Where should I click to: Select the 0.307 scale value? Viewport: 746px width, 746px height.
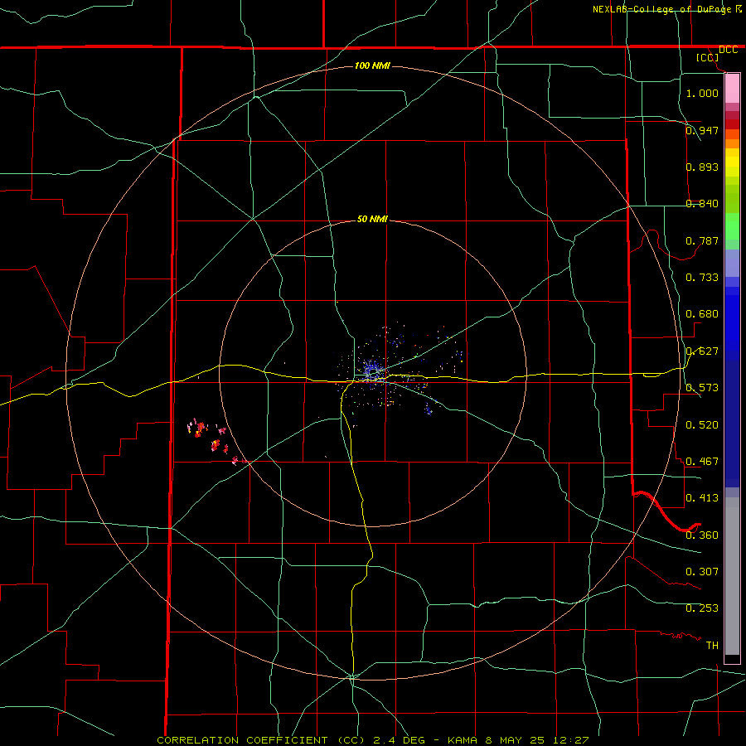pyautogui.click(x=702, y=571)
